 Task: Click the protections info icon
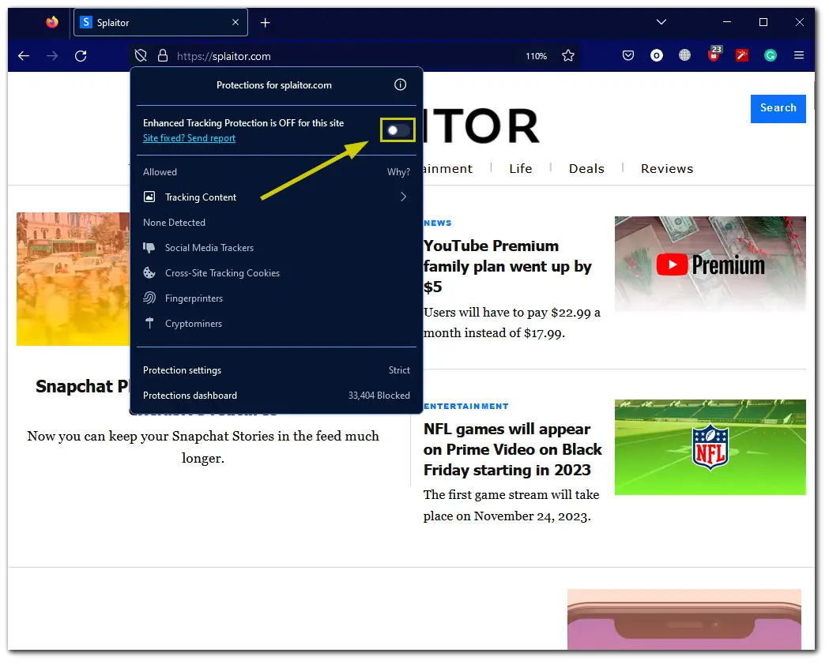tap(400, 84)
